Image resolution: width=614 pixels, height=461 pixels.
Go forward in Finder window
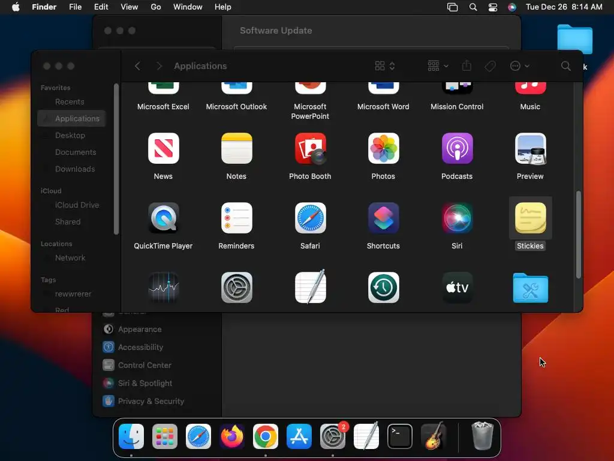pos(159,66)
